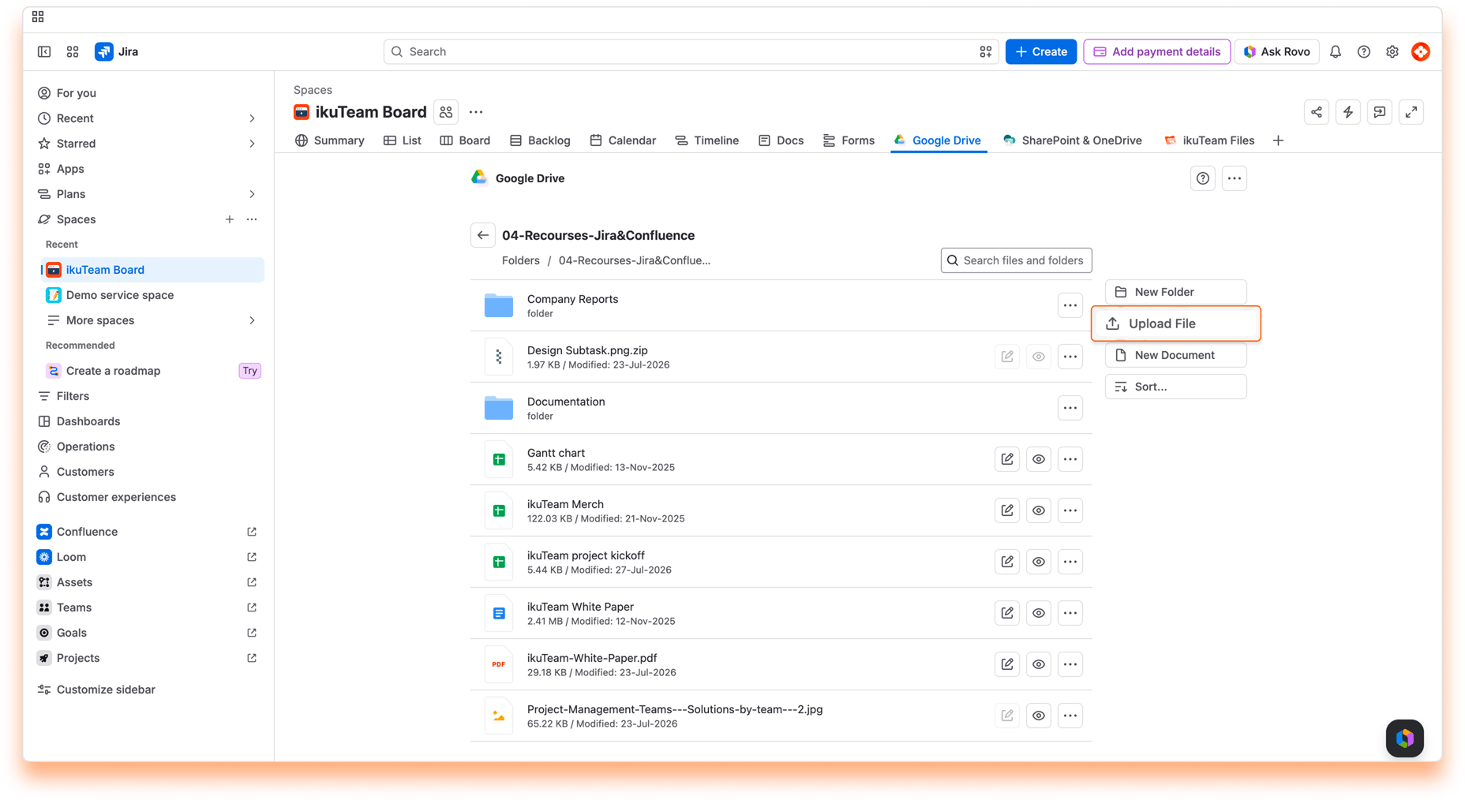The image size is (1465, 800).
Task: Edit the ikuTeam-White-Paper.pdf file
Action: tap(1007, 664)
